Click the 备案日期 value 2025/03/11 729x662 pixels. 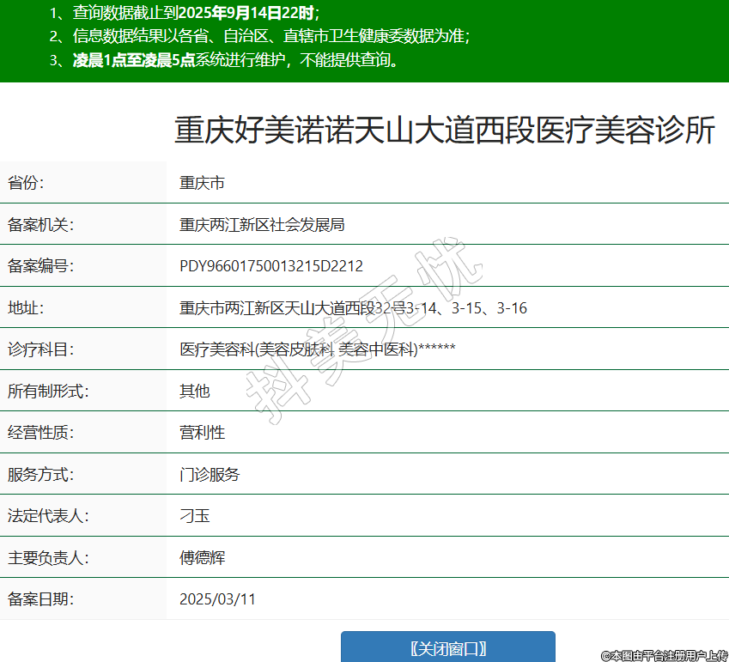217,599
